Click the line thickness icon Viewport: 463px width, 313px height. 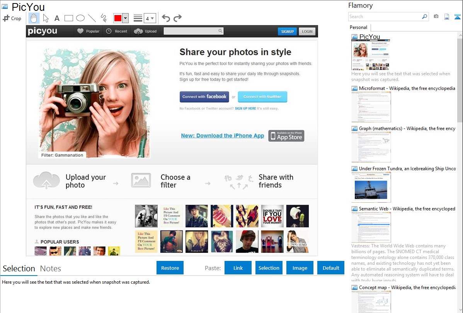(138, 18)
